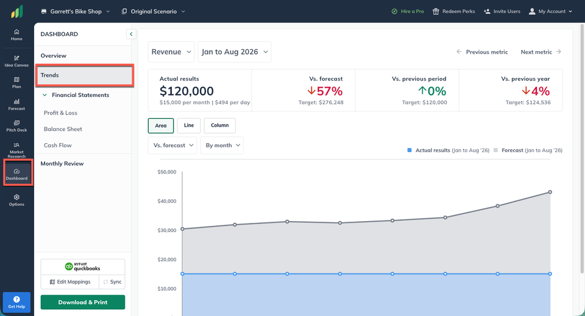Click the Invite Users person icon
Screen dimensions: 585x316
pos(487,12)
